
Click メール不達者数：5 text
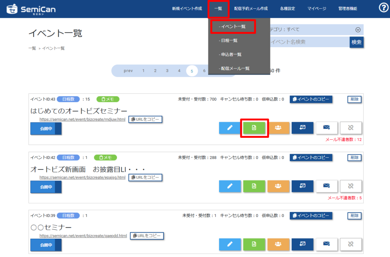click(344, 198)
